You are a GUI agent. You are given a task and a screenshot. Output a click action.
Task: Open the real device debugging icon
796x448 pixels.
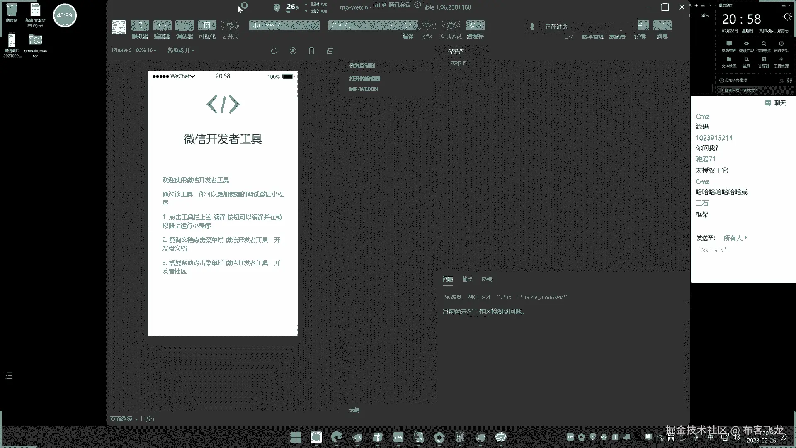(x=451, y=26)
